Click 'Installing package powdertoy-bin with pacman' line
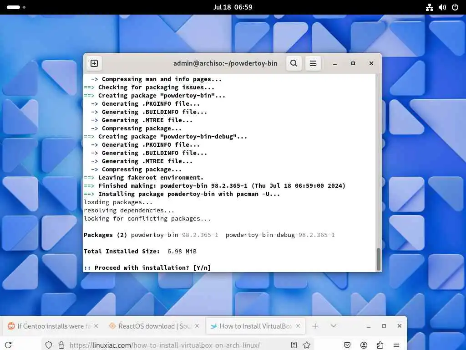The width and height of the screenshot is (466, 350). pyautogui.click(x=182, y=194)
